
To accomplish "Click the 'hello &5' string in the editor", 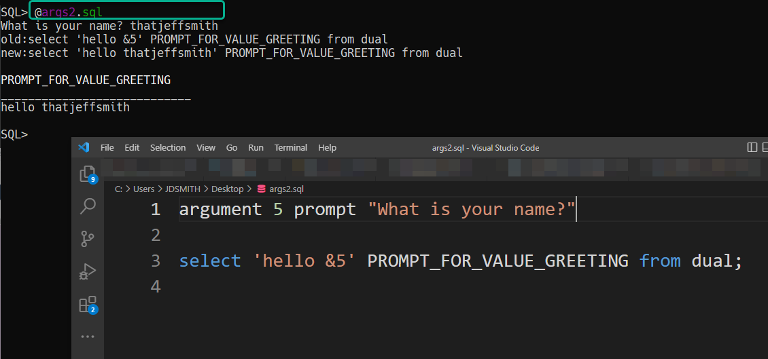I will [305, 261].
